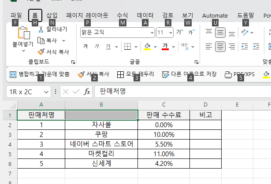Apply the borders icon in font group

point(127,46)
